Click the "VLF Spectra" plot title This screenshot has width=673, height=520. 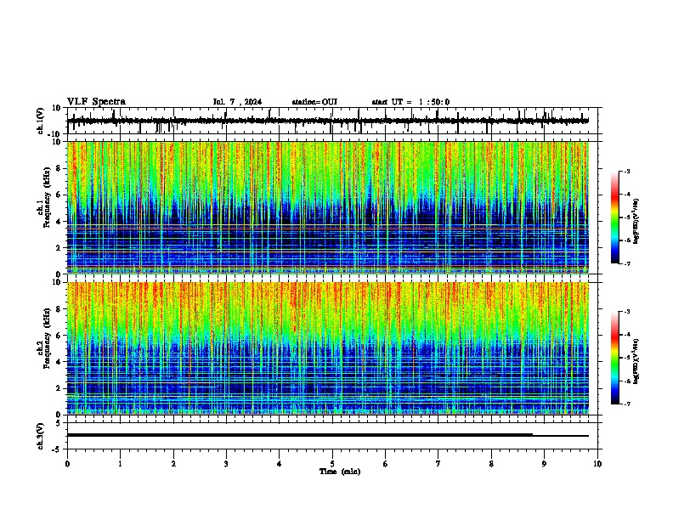[96, 102]
